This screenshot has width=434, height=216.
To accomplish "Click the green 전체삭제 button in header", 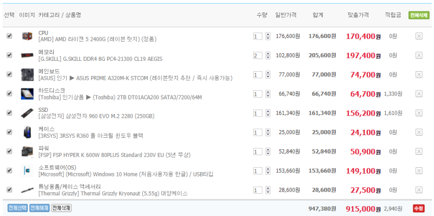I will [419, 15].
